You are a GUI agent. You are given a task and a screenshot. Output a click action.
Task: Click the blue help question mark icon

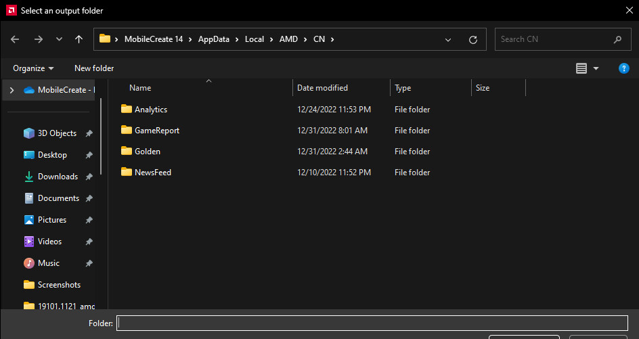[624, 68]
